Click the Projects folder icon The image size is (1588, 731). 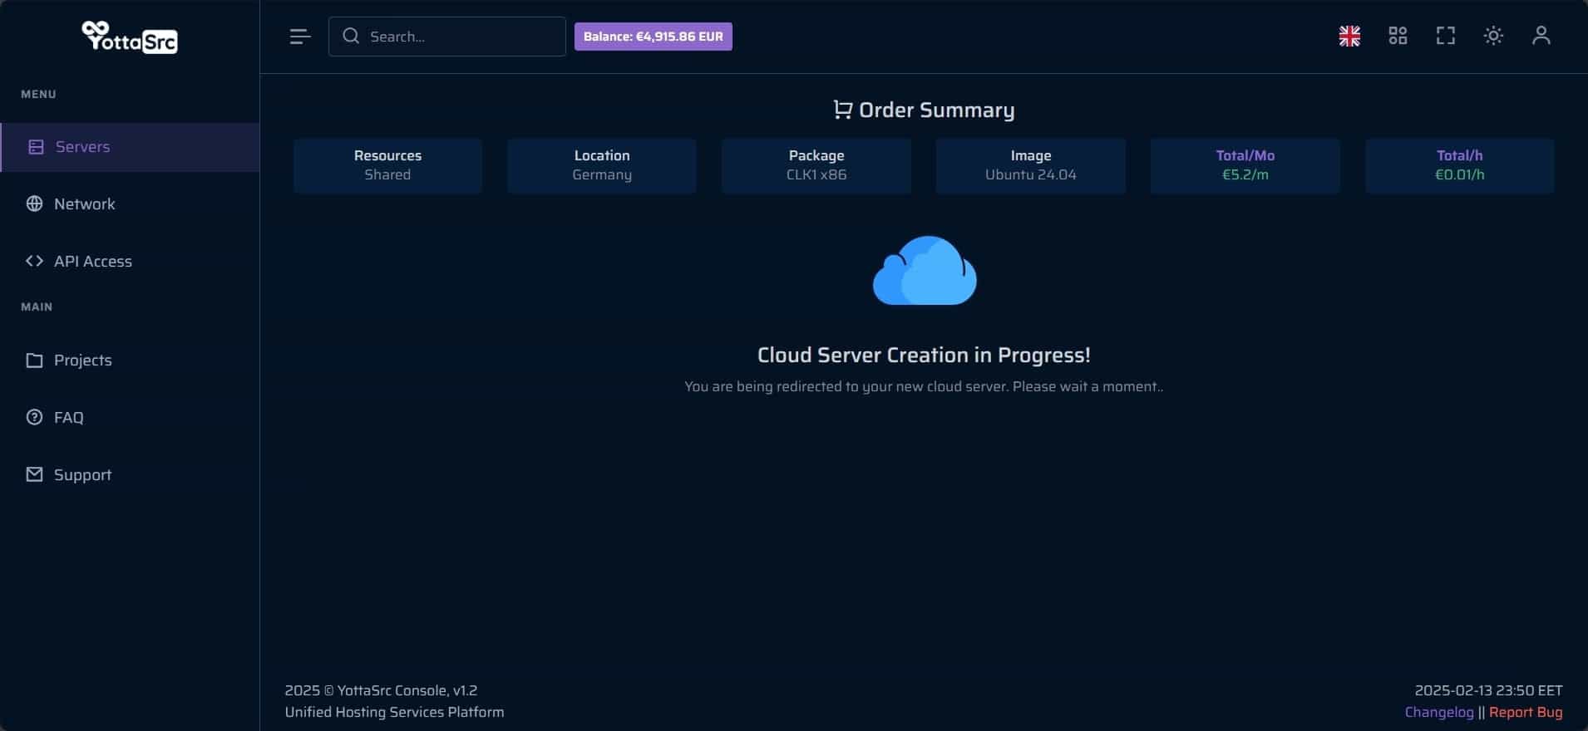34,360
